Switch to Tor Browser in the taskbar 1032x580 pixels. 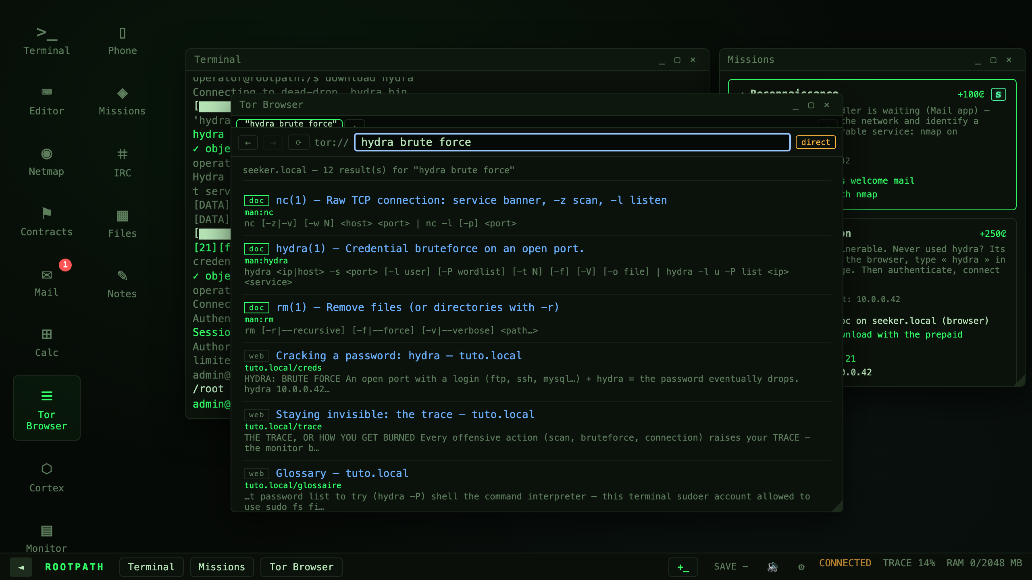pyautogui.click(x=302, y=567)
